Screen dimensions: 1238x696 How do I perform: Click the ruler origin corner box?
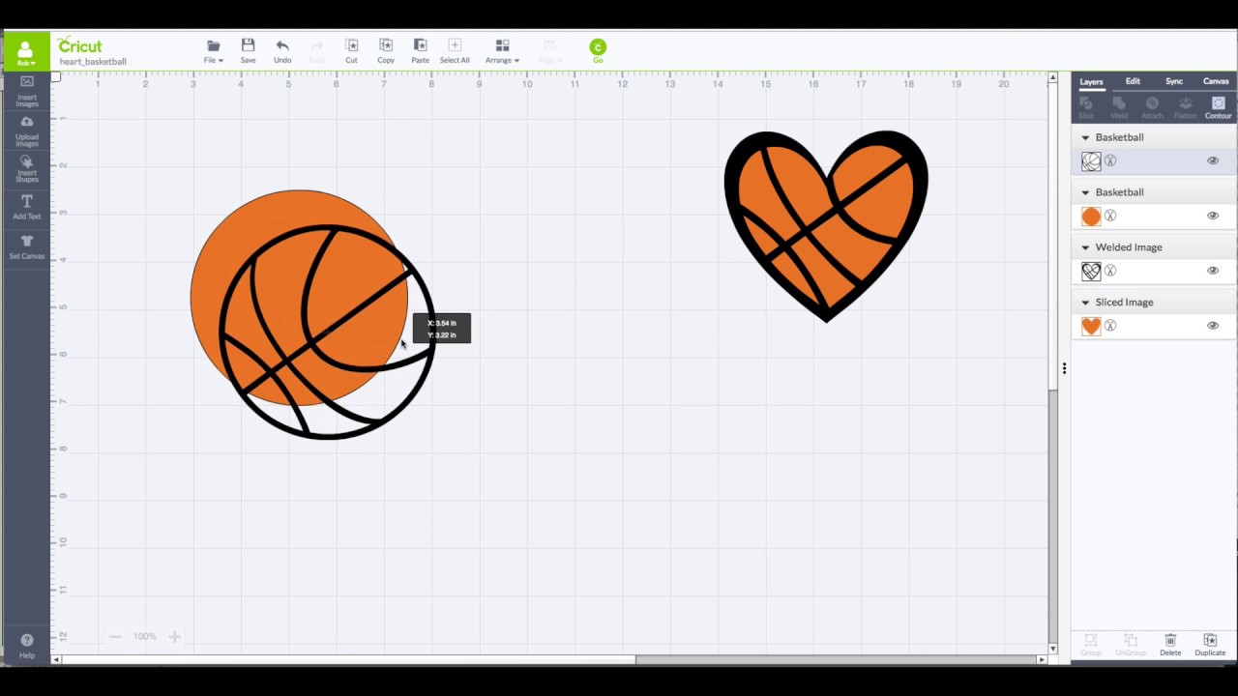pyautogui.click(x=55, y=77)
